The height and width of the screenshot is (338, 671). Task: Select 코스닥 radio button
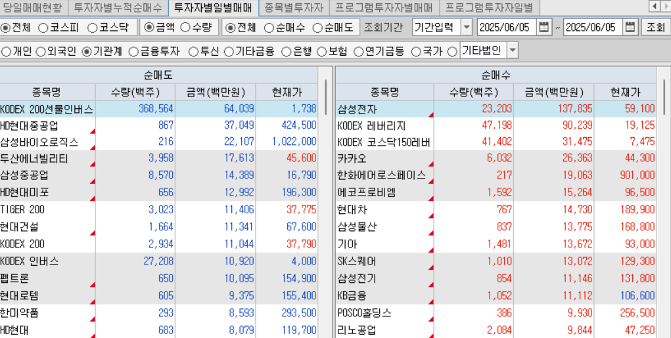[x=92, y=28]
